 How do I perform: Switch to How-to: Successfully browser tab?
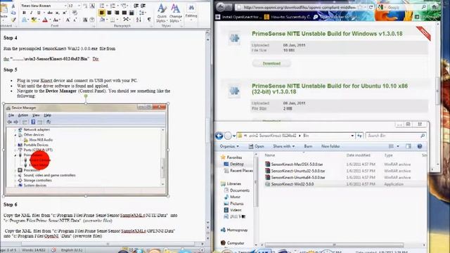(288, 17)
